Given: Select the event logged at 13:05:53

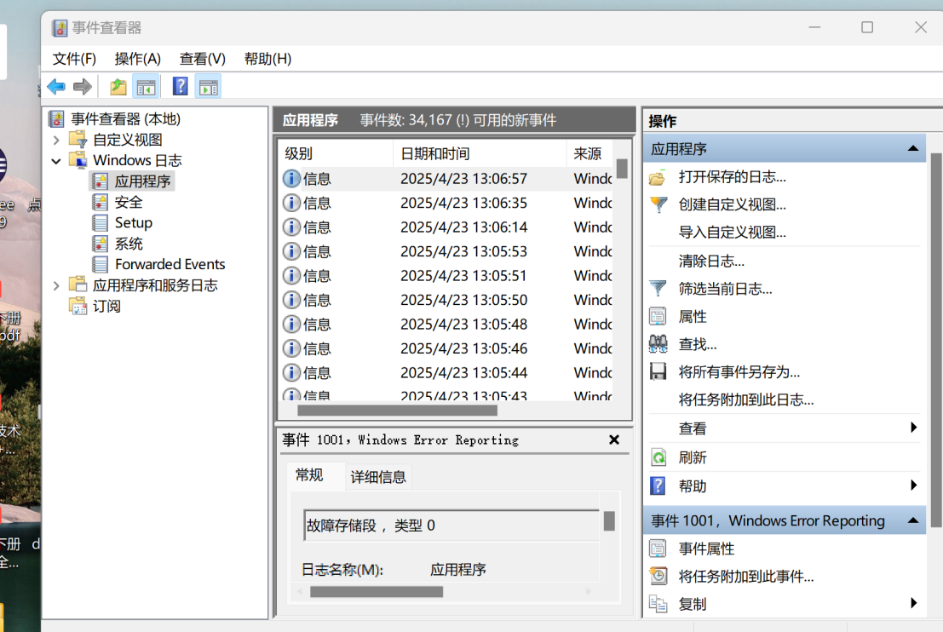Looking at the screenshot, I should (x=446, y=251).
